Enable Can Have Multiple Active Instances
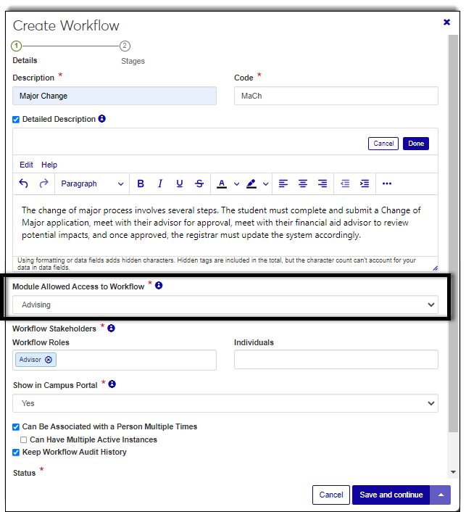466x512 pixels. click(24, 439)
